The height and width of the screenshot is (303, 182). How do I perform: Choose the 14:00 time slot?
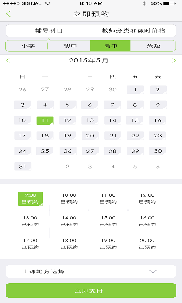[69, 221]
